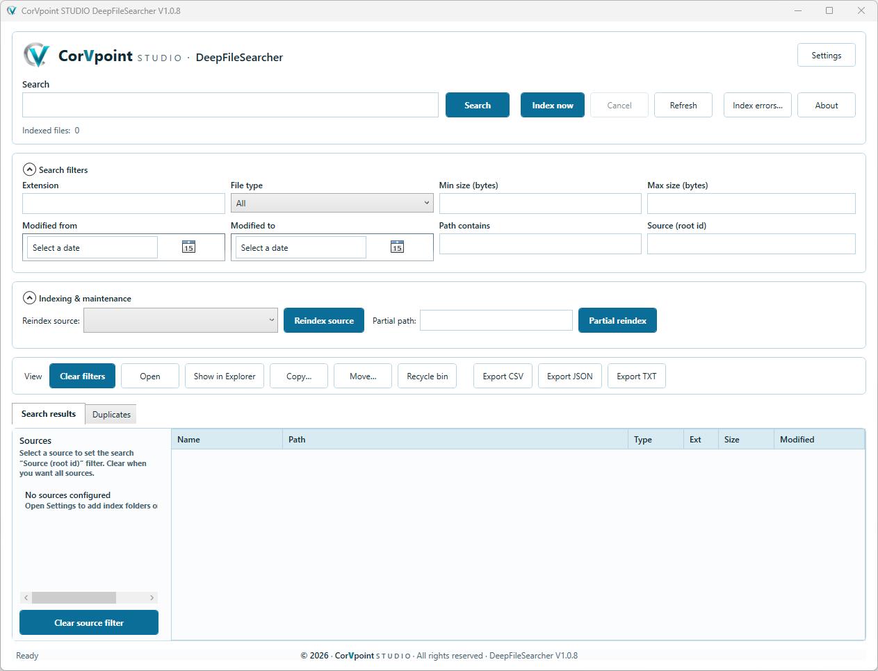Clear filters in the View bar
The width and height of the screenshot is (878, 671).
pyautogui.click(x=82, y=376)
